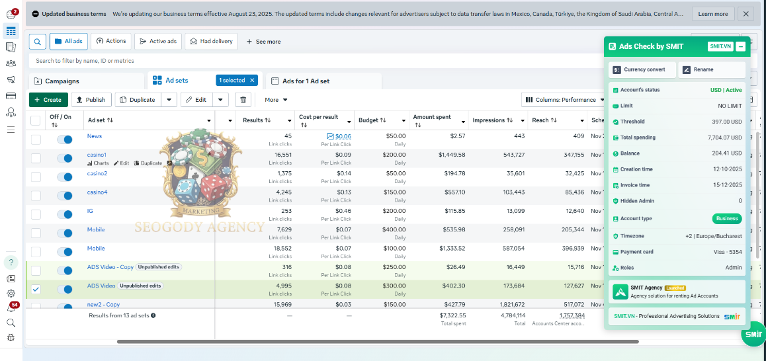
Task: Click the Rename button in SMIT panel
Action: [712, 70]
